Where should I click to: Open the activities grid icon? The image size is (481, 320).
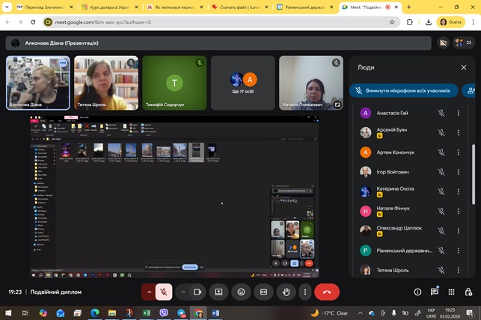[x=452, y=292]
